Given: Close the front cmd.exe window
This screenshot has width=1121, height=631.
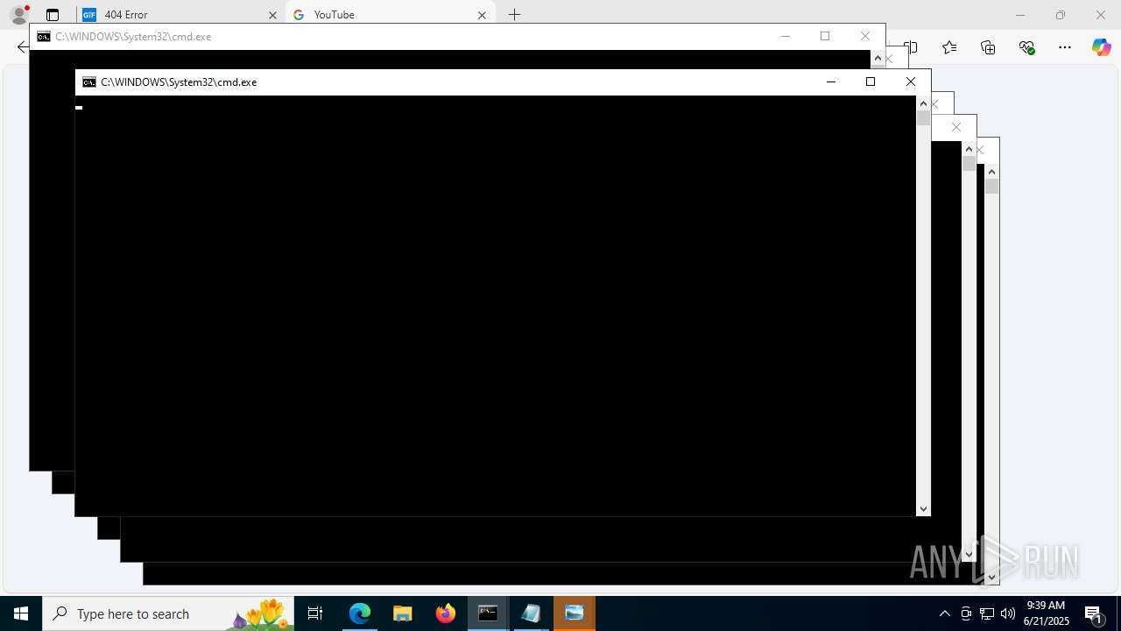Looking at the screenshot, I should pyautogui.click(x=911, y=82).
